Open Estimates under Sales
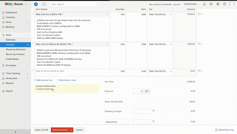The width and height of the screenshot is (237, 134). [x=11, y=40]
